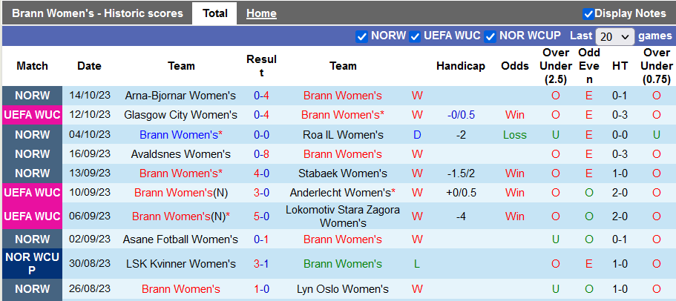Screen dimensions: 676x301
Task: Uncheck the NORW league filter
Action: click(x=362, y=36)
